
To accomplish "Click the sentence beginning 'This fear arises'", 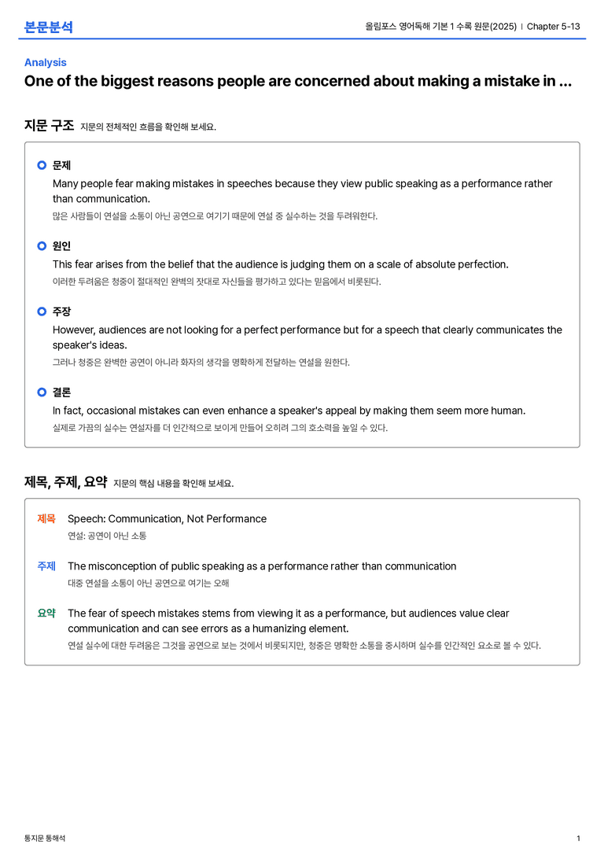I will [280, 264].
